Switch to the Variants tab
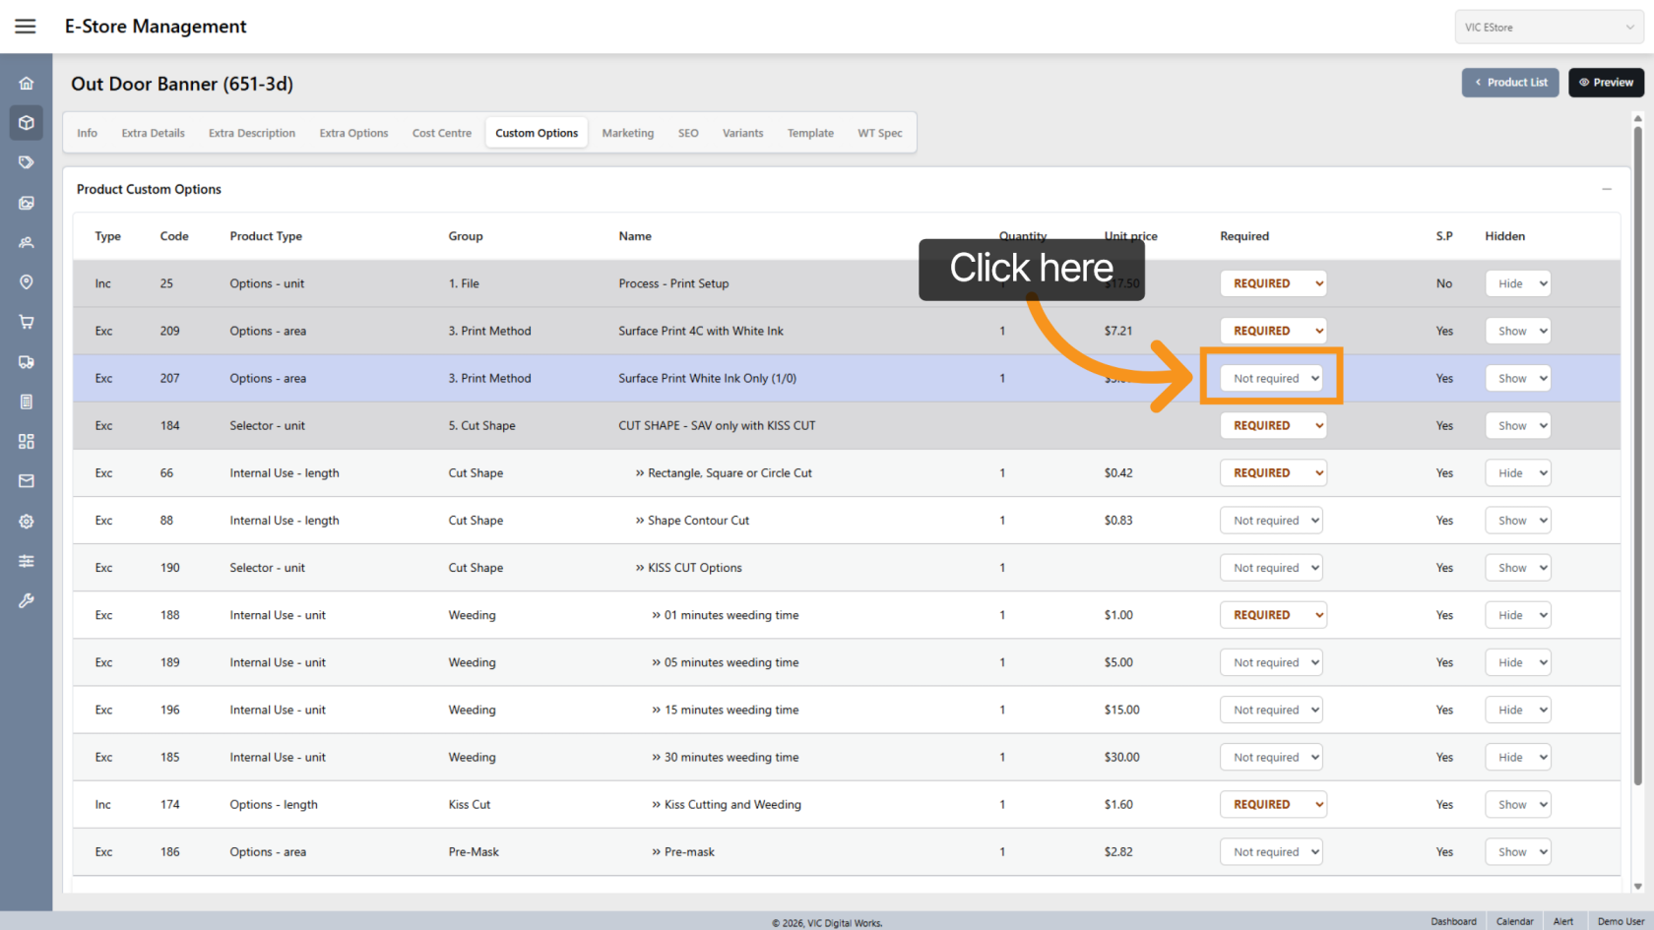1654x930 pixels. tap(742, 133)
